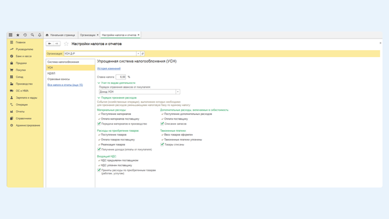Screen dimensions: 389x219
Task: Open Favorites star icon in top panel
Action: click(x=18, y=35)
